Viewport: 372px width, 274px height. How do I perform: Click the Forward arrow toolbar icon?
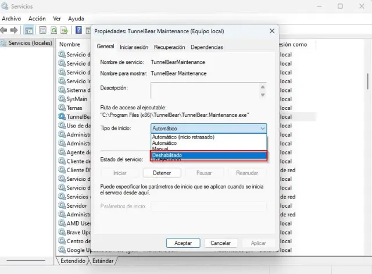(15, 30)
